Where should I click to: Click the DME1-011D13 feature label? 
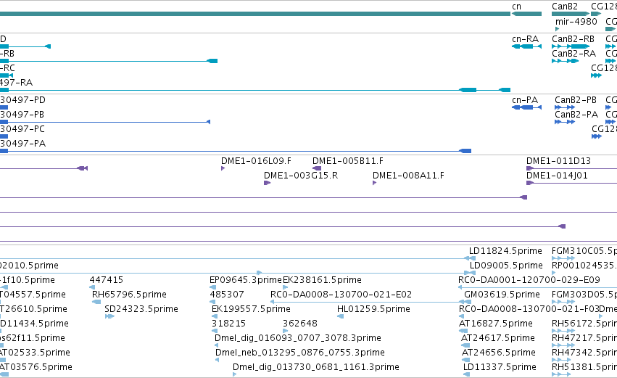(559, 161)
